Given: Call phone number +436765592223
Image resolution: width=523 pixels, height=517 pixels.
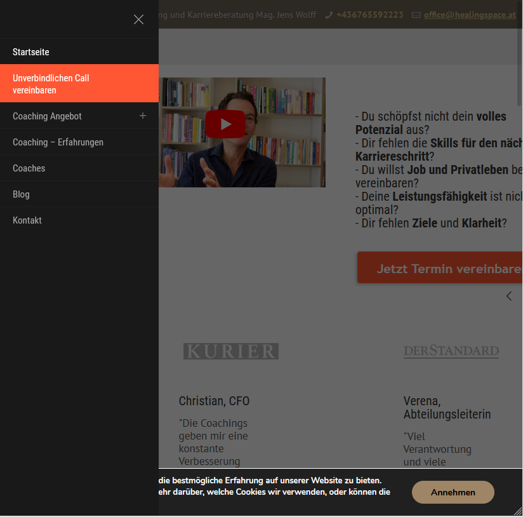Looking at the screenshot, I should tap(369, 15).
